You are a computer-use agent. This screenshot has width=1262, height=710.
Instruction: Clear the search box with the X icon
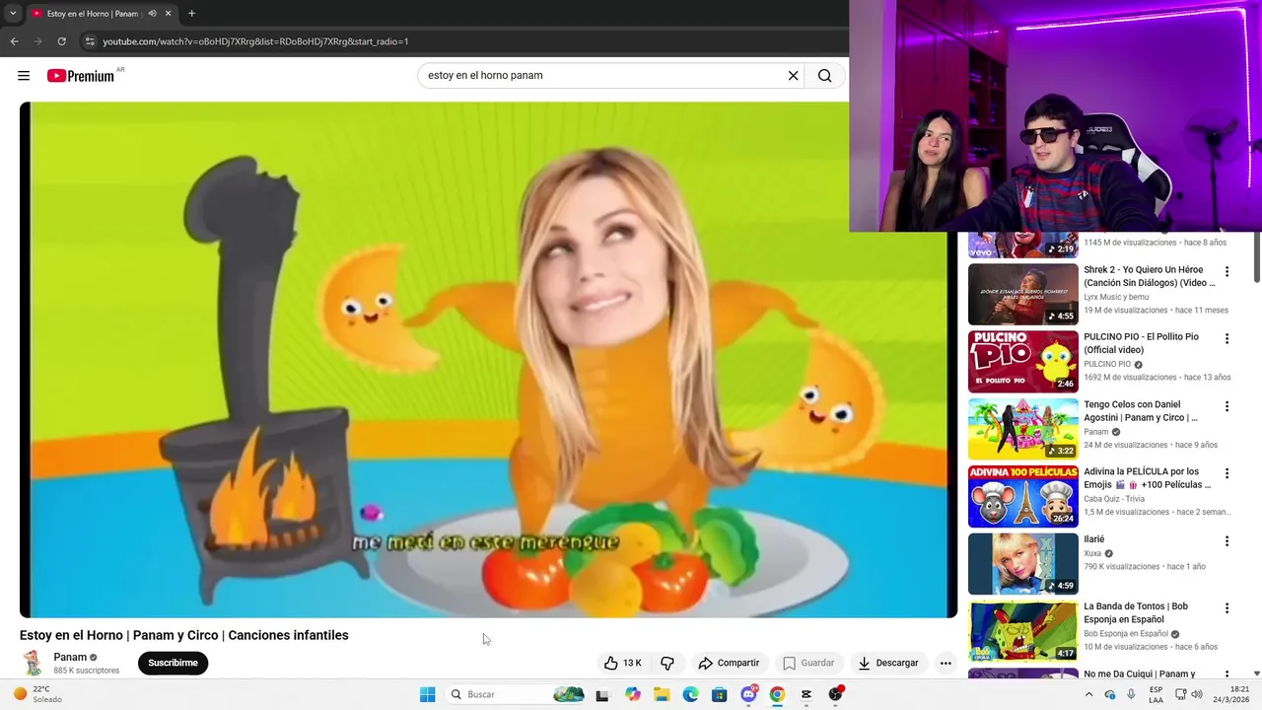point(793,76)
